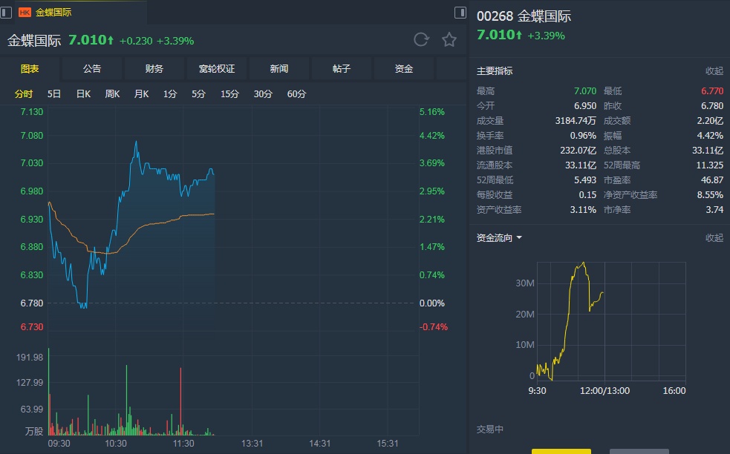This screenshot has width=730, height=454.
Task: Click the orange HK market badge
Action: pos(25,12)
